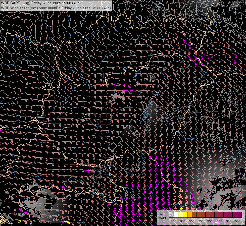Click the first transparent gray legend swatch
The width and height of the screenshot is (246, 226).
[171, 215]
